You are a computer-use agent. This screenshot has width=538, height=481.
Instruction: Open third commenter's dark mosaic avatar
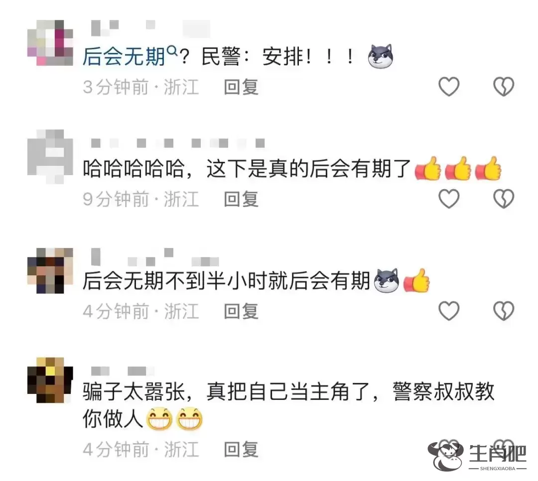click(50, 271)
